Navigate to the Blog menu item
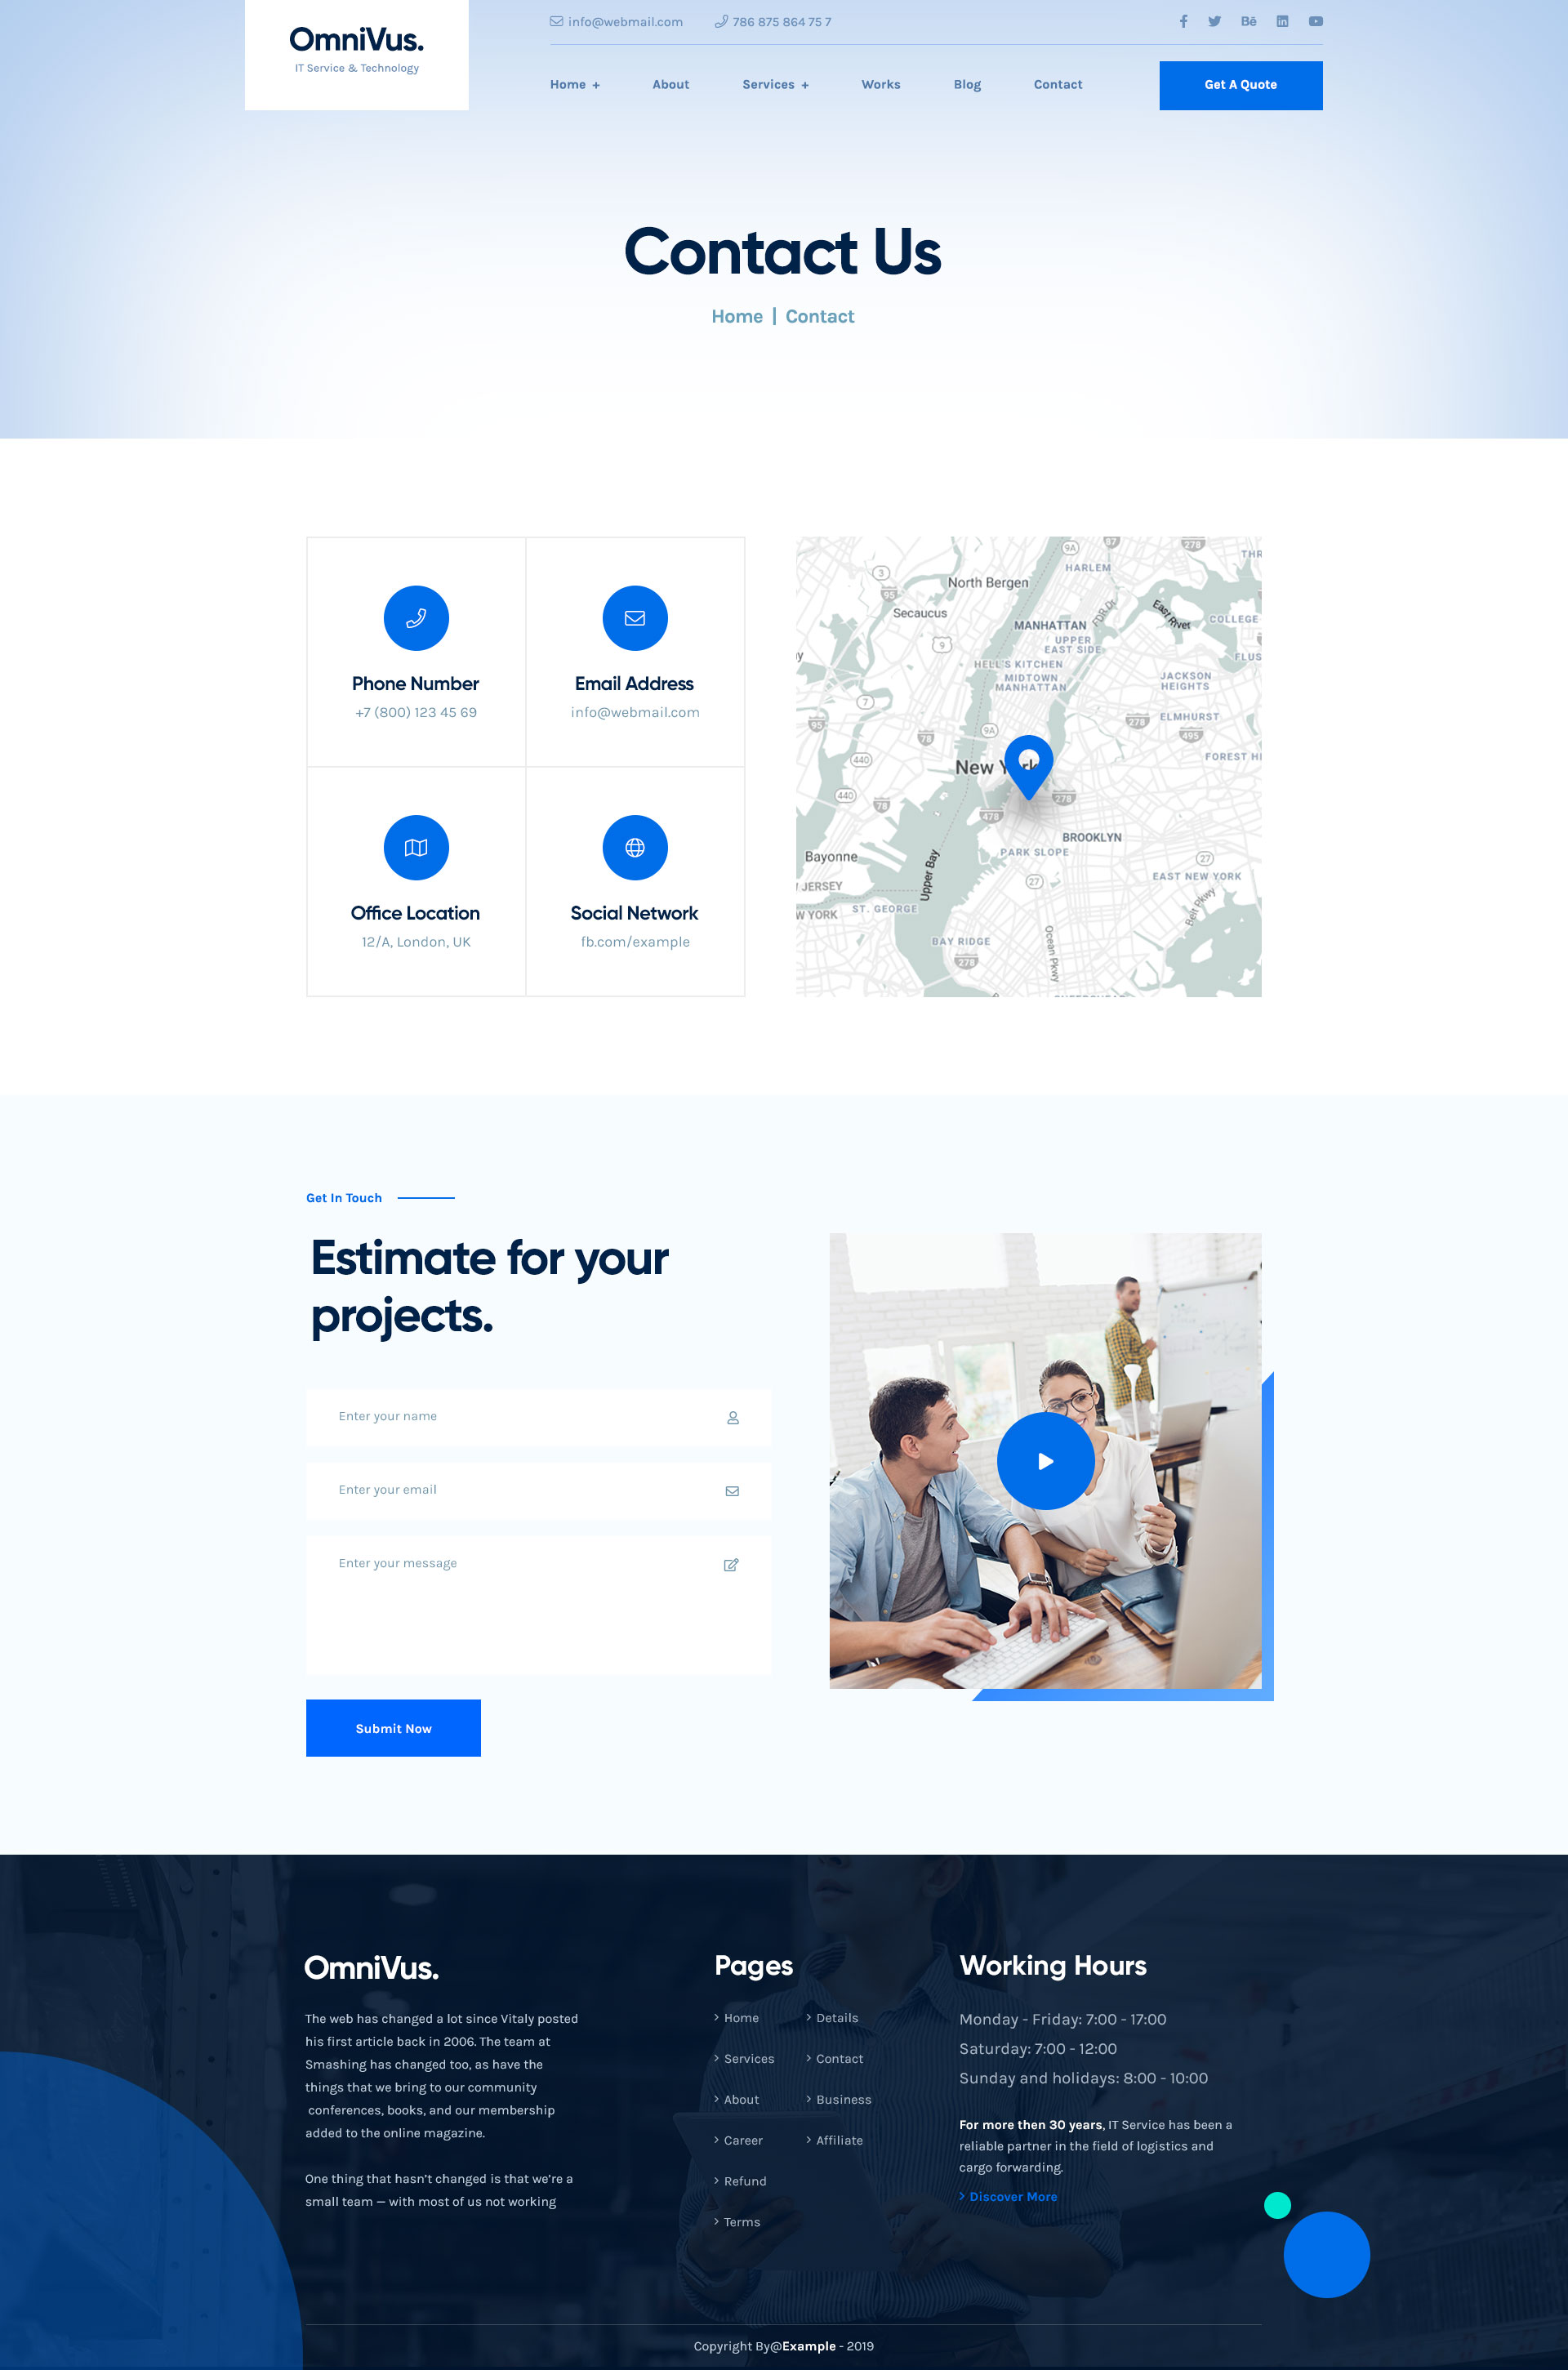Screen dimensions: 1568x2370 [x=968, y=84]
